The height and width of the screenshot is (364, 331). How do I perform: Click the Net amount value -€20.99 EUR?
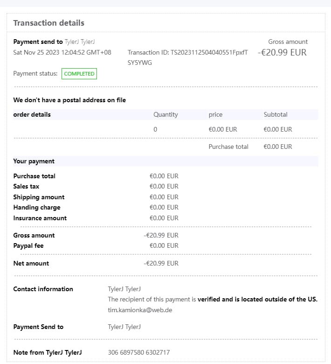(x=161, y=263)
